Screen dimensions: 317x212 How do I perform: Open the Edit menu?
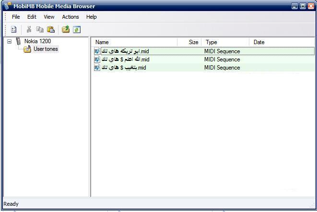pos(32,17)
